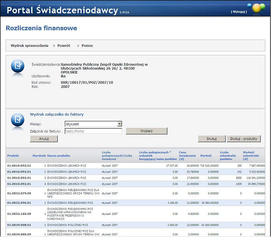The width and height of the screenshot is (271, 237).
Task: Open the Pomoc help menu item
Action: (x=87, y=45)
